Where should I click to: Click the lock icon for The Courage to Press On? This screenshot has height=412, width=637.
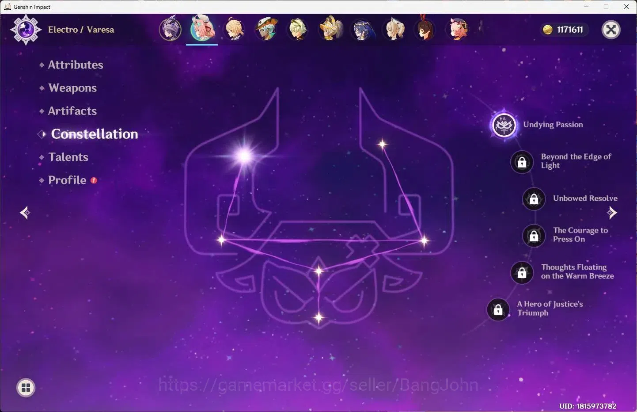click(534, 236)
